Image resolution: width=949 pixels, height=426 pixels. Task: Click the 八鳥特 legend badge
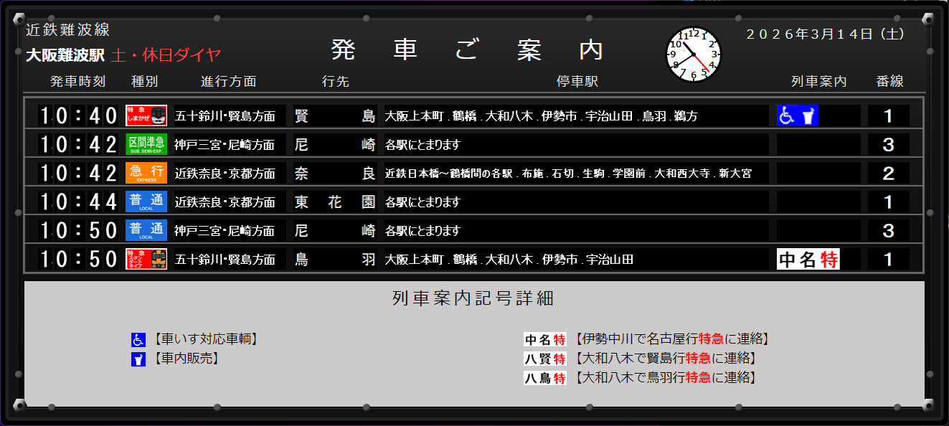pos(545,378)
